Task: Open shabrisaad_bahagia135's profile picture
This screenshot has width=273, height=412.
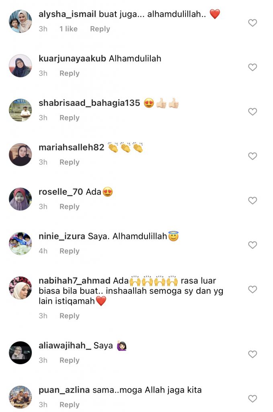Action: click(x=21, y=110)
